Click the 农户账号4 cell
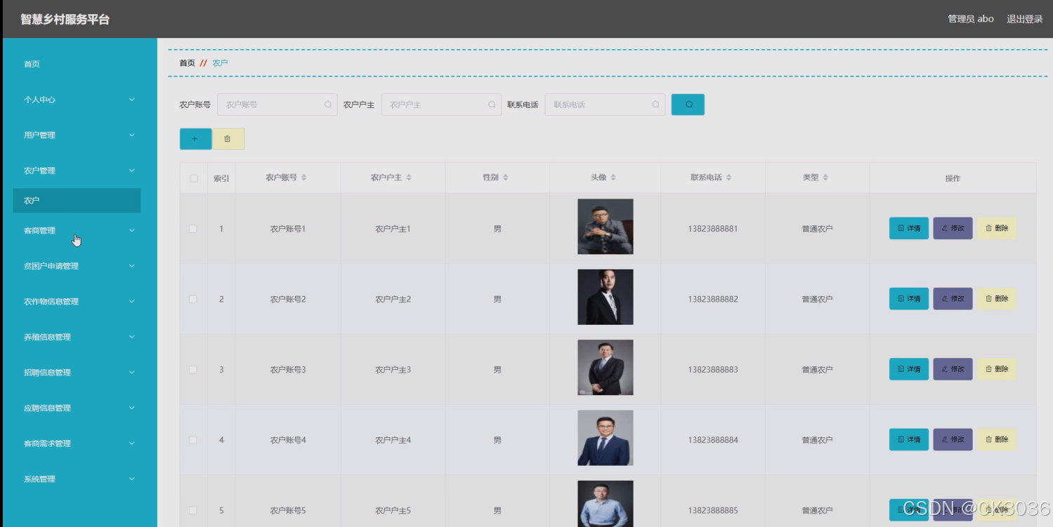This screenshot has height=527, width=1053. point(288,440)
